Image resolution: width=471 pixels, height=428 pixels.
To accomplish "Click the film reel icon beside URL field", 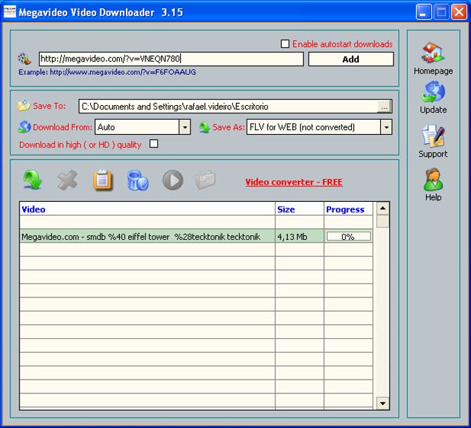I will click(24, 59).
